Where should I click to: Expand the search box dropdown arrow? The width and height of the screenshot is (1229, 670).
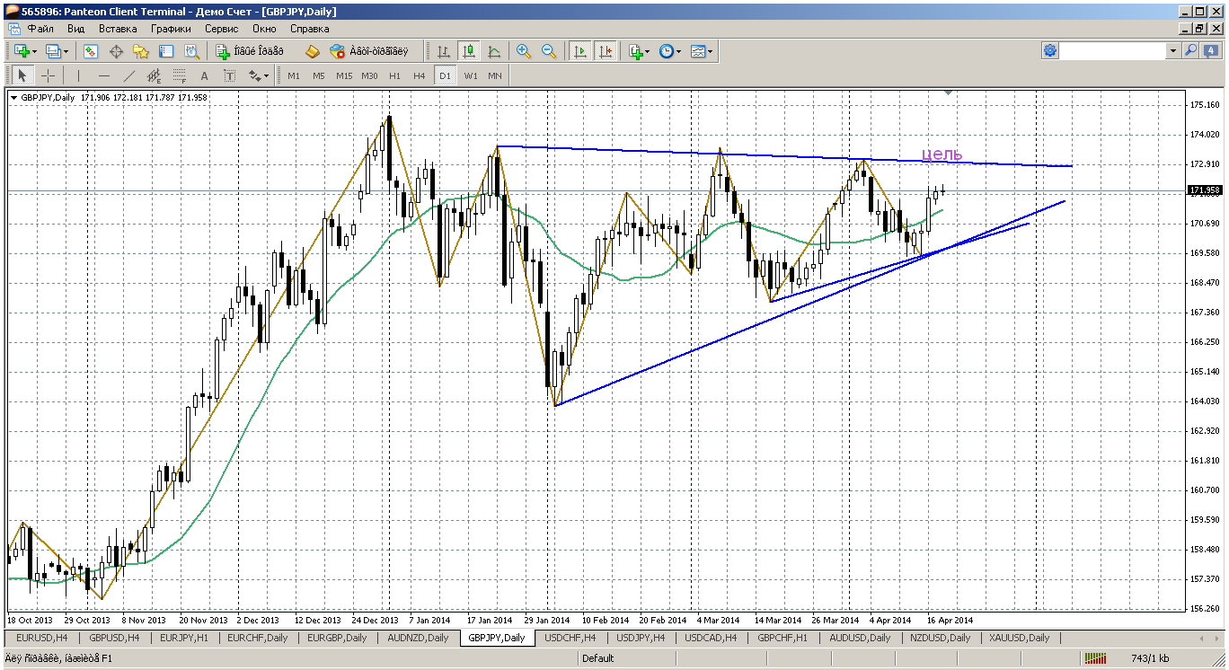pos(1173,51)
